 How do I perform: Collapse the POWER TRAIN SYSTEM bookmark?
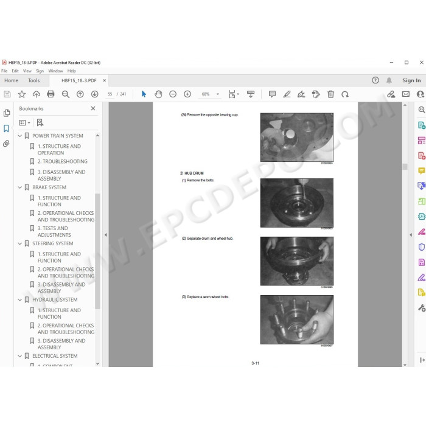coord(20,136)
